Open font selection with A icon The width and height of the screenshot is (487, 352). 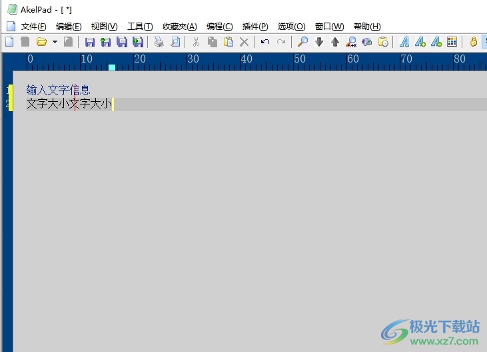click(404, 42)
